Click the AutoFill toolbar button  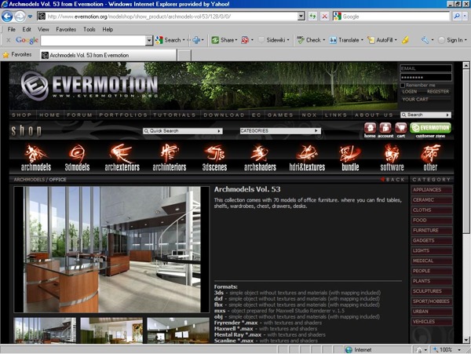pos(382,40)
